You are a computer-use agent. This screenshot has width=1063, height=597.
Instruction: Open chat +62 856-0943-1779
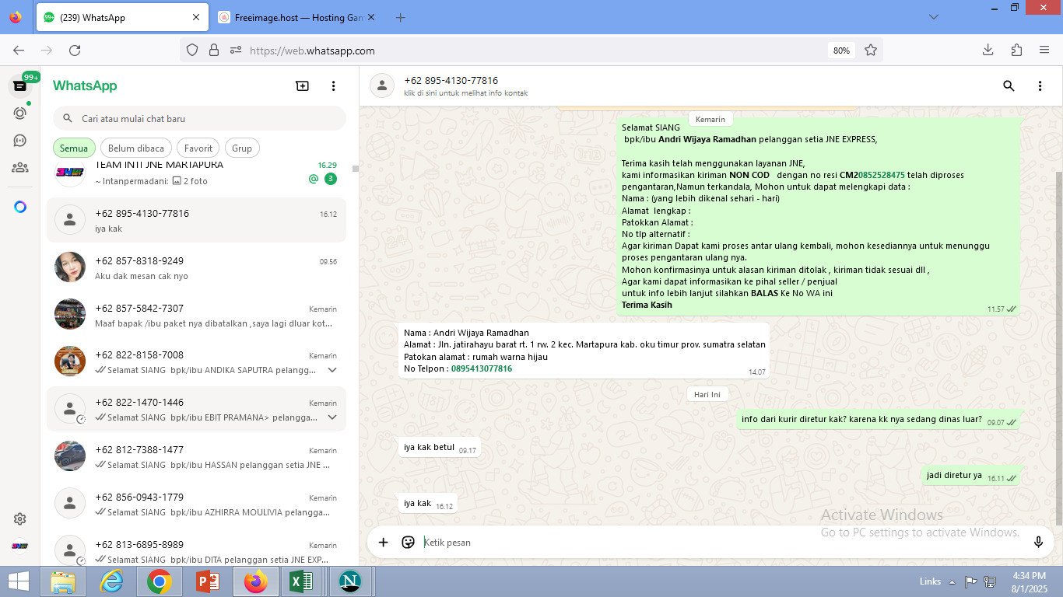coord(196,504)
